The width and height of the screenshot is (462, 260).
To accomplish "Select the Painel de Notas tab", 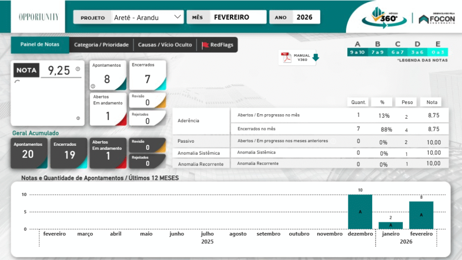I will point(40,45).
